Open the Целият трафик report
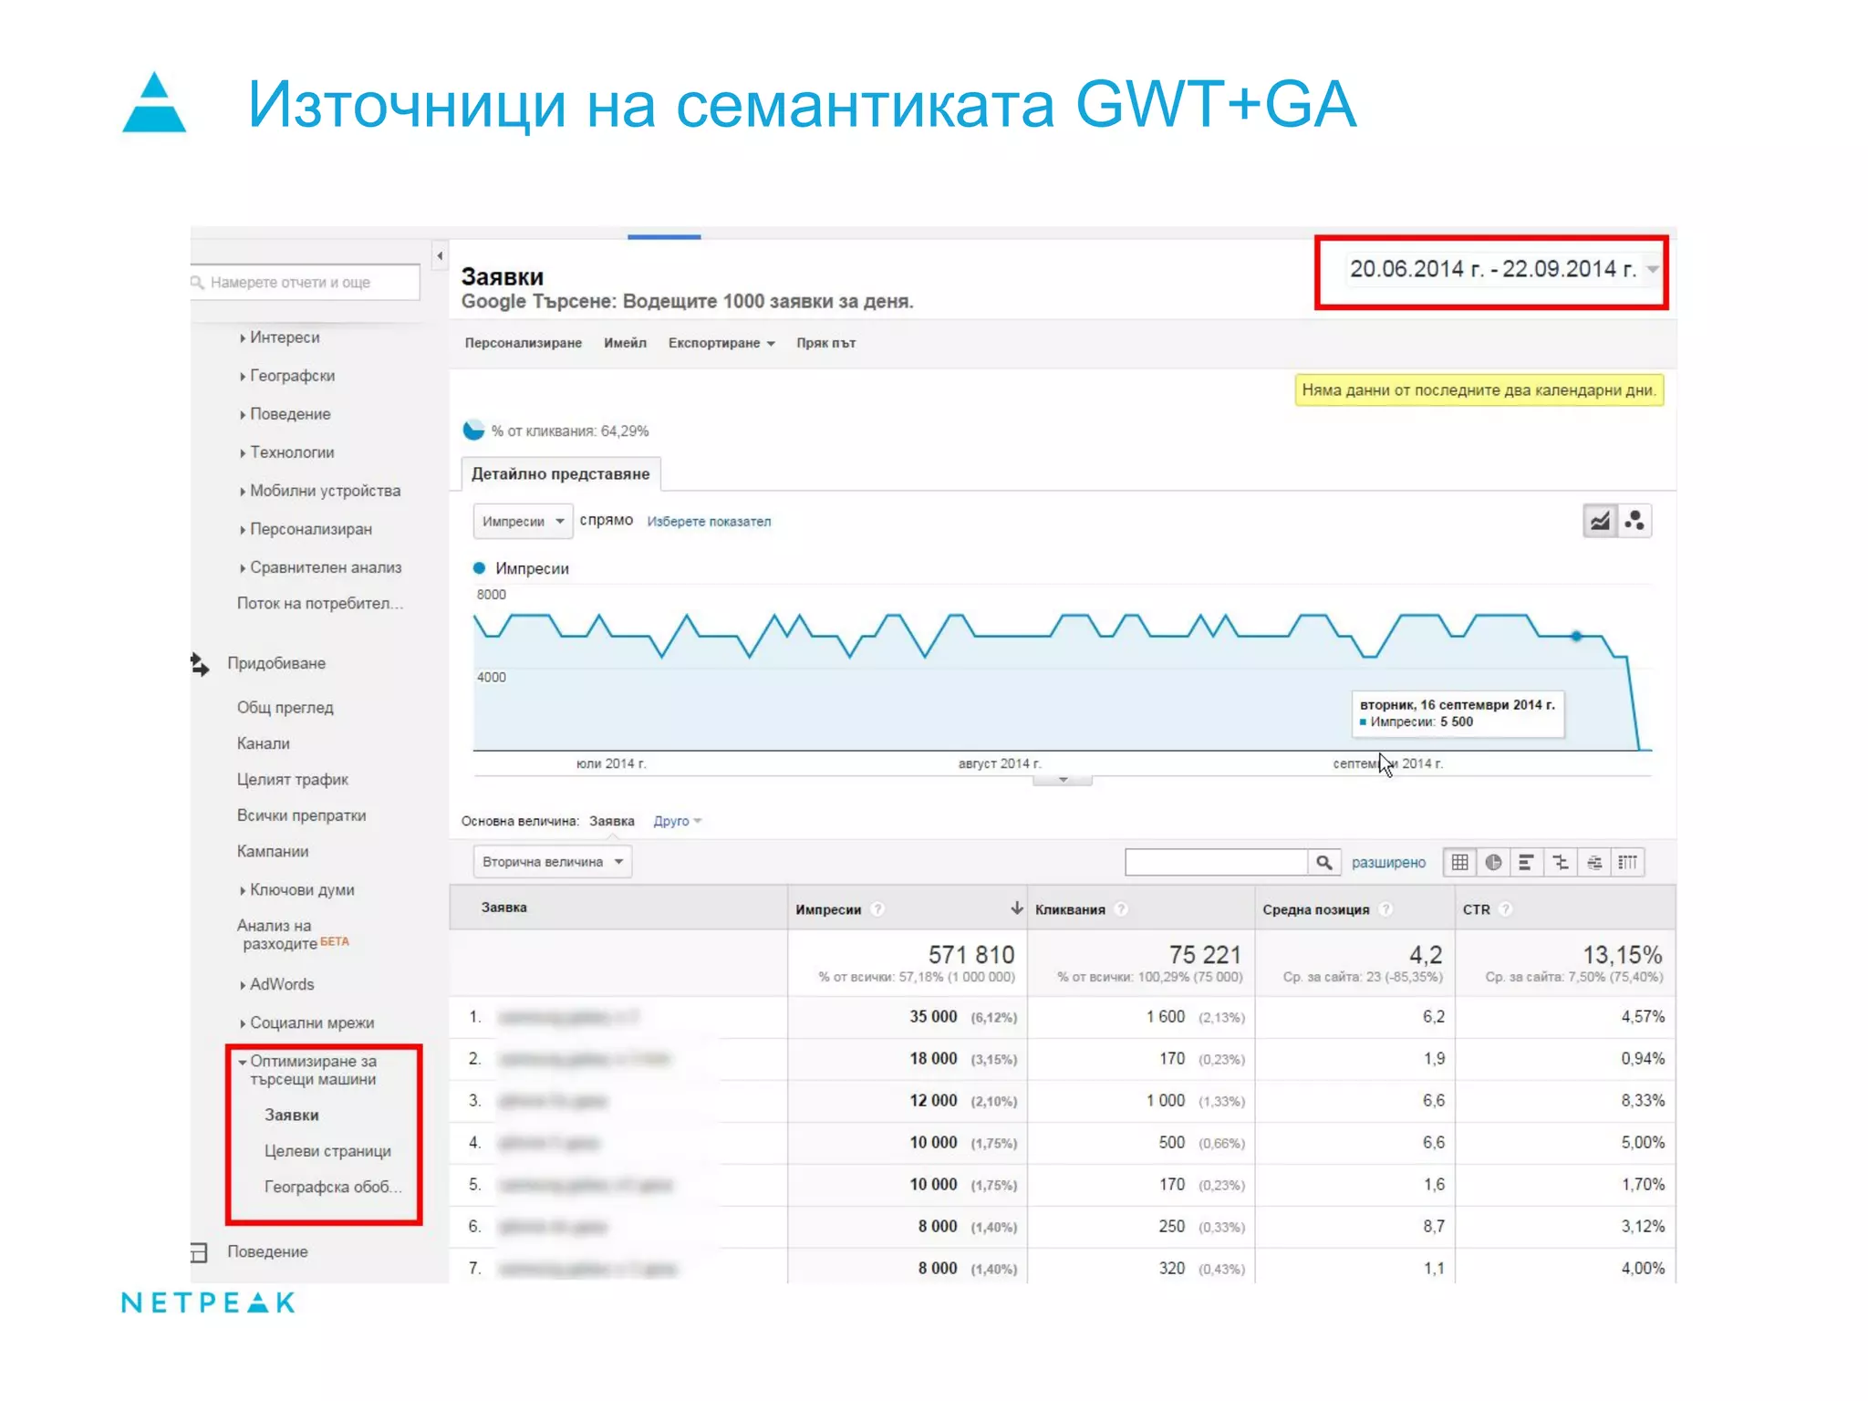This screenshot has height=1401, width=1868. click(293, 780)
